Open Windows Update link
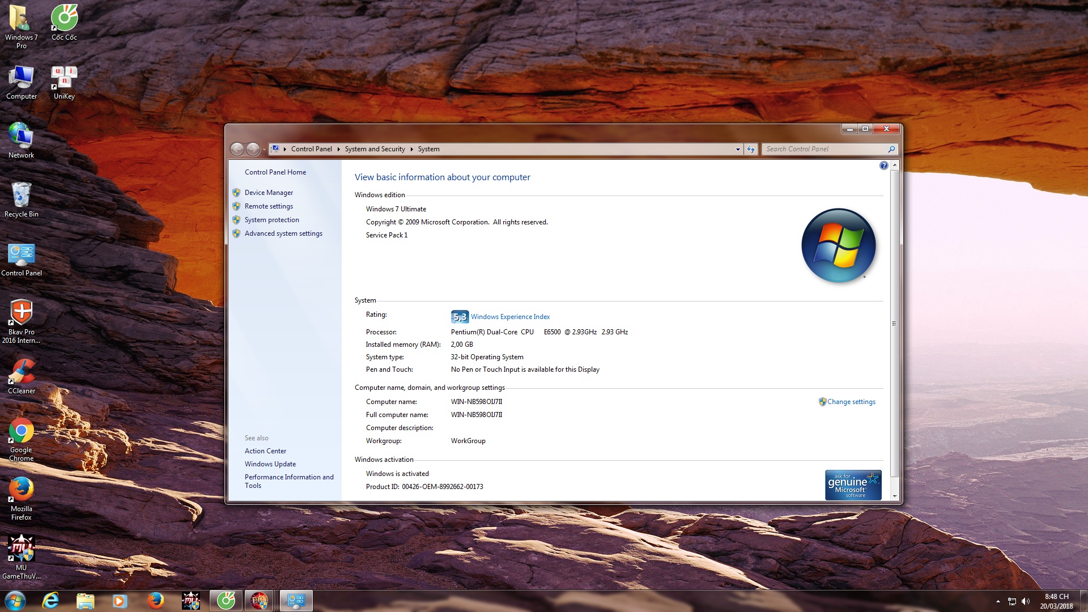 pyautogui.click(x=270, y=464)
